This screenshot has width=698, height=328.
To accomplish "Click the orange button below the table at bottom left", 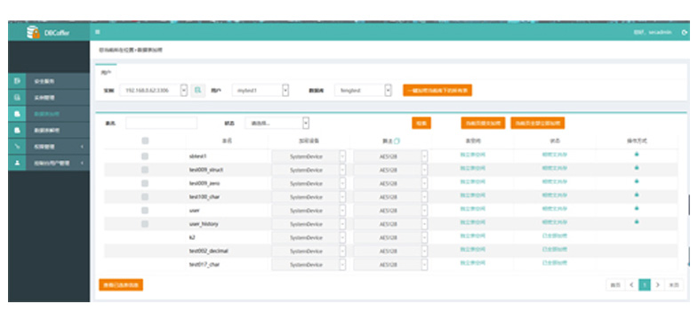I will pyautogui.click(x=121, y=284).
